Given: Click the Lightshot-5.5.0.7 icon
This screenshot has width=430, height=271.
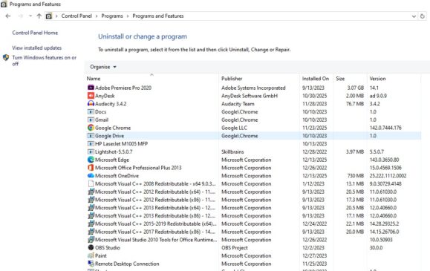Looking at the screenshot, I should [91, 151].
